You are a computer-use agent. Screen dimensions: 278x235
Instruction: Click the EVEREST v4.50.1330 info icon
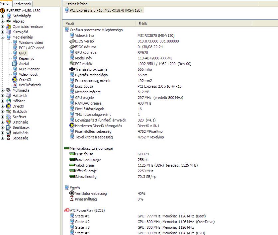[2, 11]
